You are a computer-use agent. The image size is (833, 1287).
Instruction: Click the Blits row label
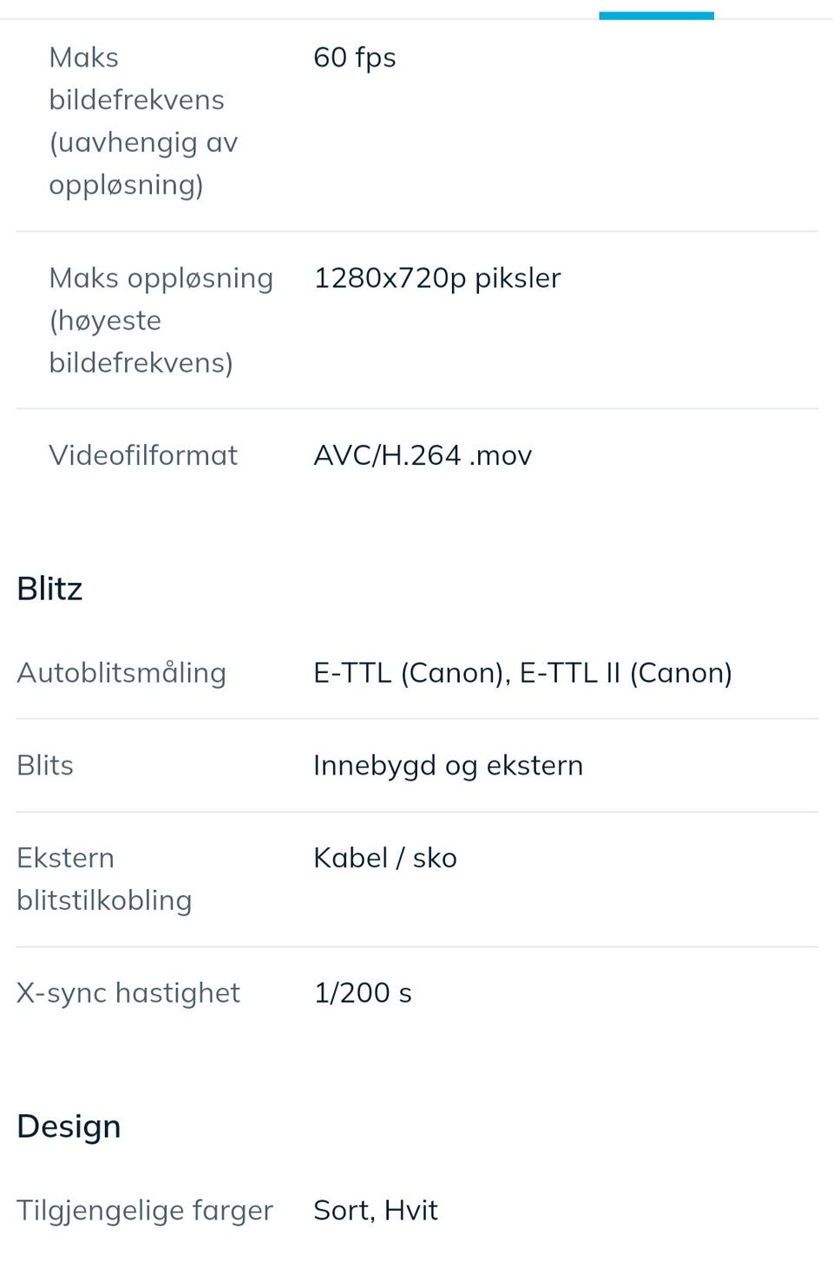coord(45,766)
